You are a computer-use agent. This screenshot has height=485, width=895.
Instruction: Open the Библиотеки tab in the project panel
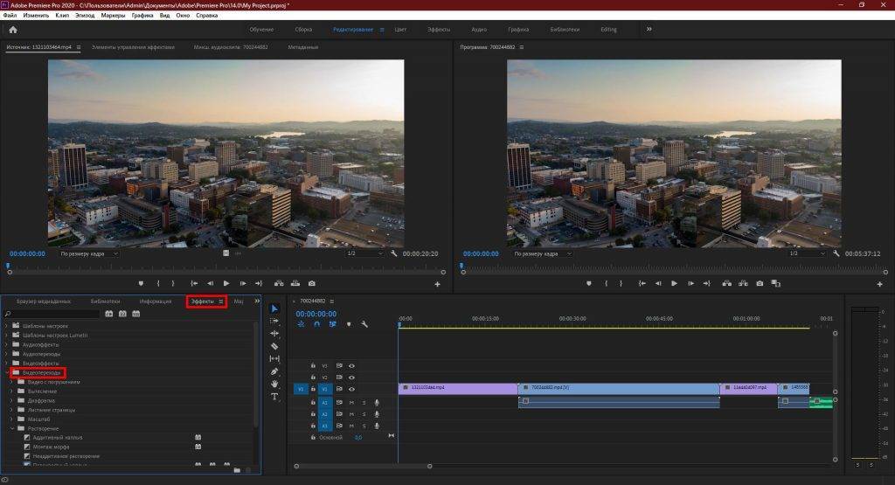point(105,301)
